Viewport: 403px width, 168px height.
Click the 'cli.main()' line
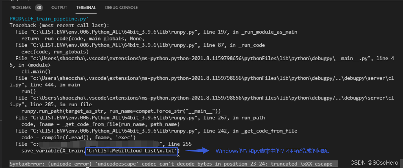pos(36,71)
